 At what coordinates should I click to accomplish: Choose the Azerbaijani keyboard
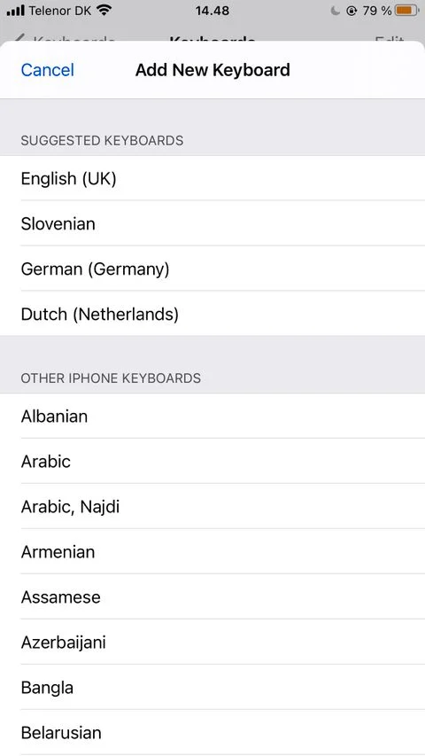(x=212, y=643)
